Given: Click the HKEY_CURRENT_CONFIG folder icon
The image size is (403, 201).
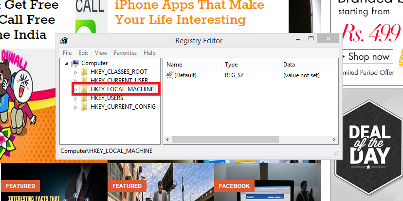Looking at the screenshot, I should pos(84,107).
